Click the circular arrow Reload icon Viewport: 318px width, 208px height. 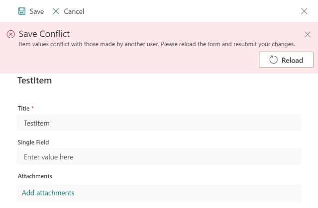click(x=273, y=60)
